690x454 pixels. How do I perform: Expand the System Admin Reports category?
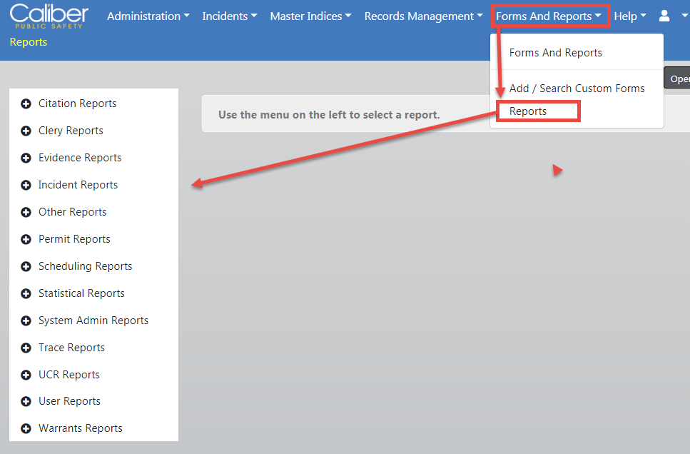pos(93,321)
